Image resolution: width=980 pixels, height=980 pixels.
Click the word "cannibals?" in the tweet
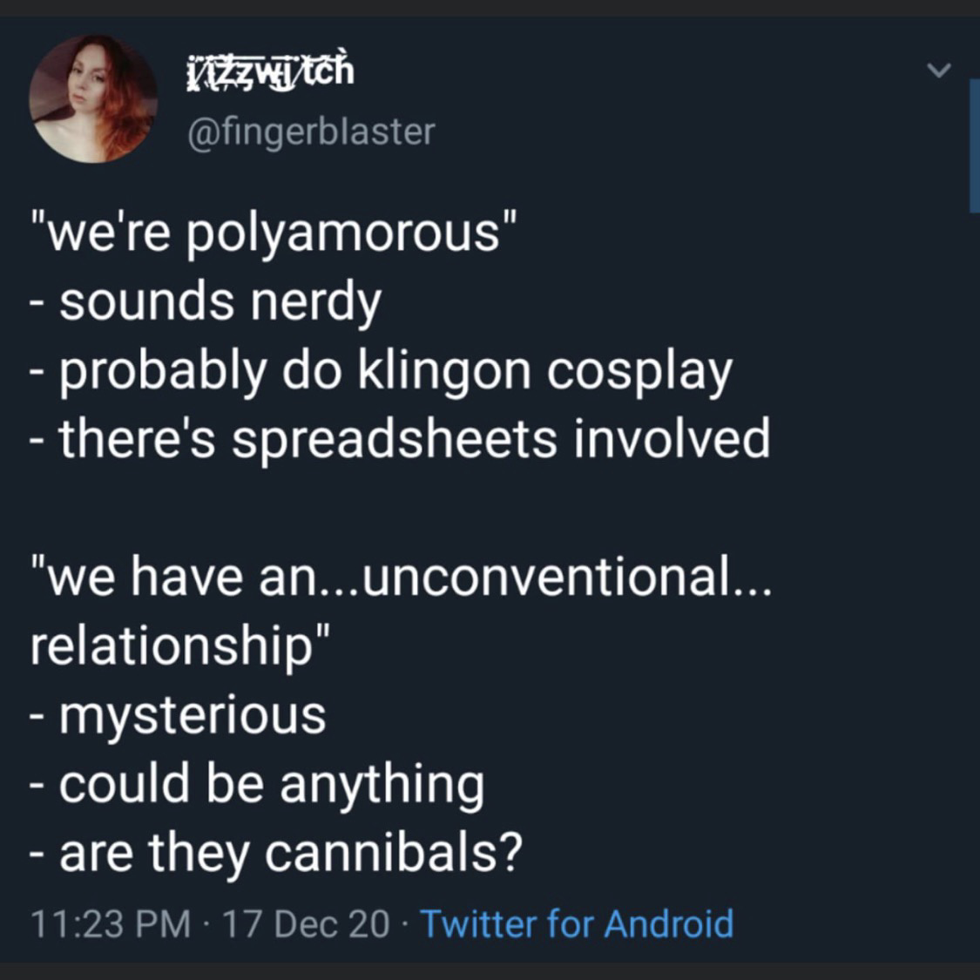[393, 852]
